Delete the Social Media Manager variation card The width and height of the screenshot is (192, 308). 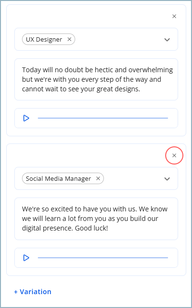(x=174, y=155)
